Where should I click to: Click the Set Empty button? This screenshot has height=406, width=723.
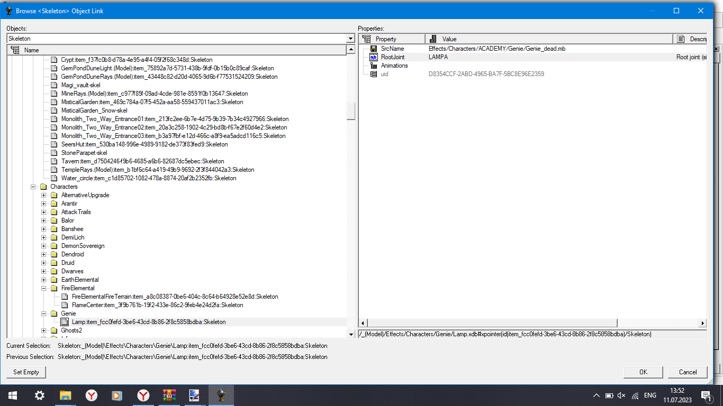point(26,372)
